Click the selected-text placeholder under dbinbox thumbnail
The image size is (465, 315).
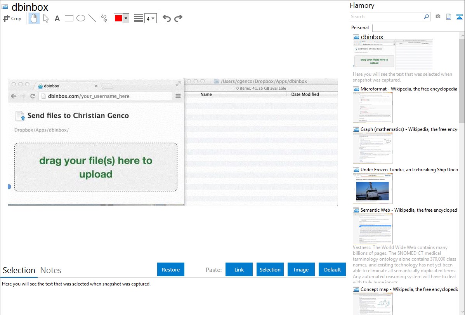[x=403, y=77]
